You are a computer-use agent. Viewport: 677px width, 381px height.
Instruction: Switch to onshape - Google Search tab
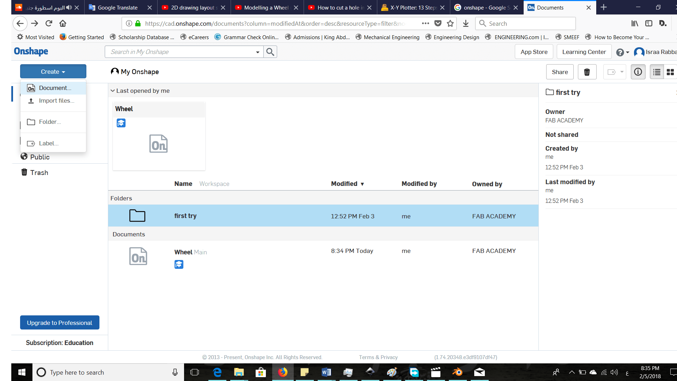coord(487,7)
